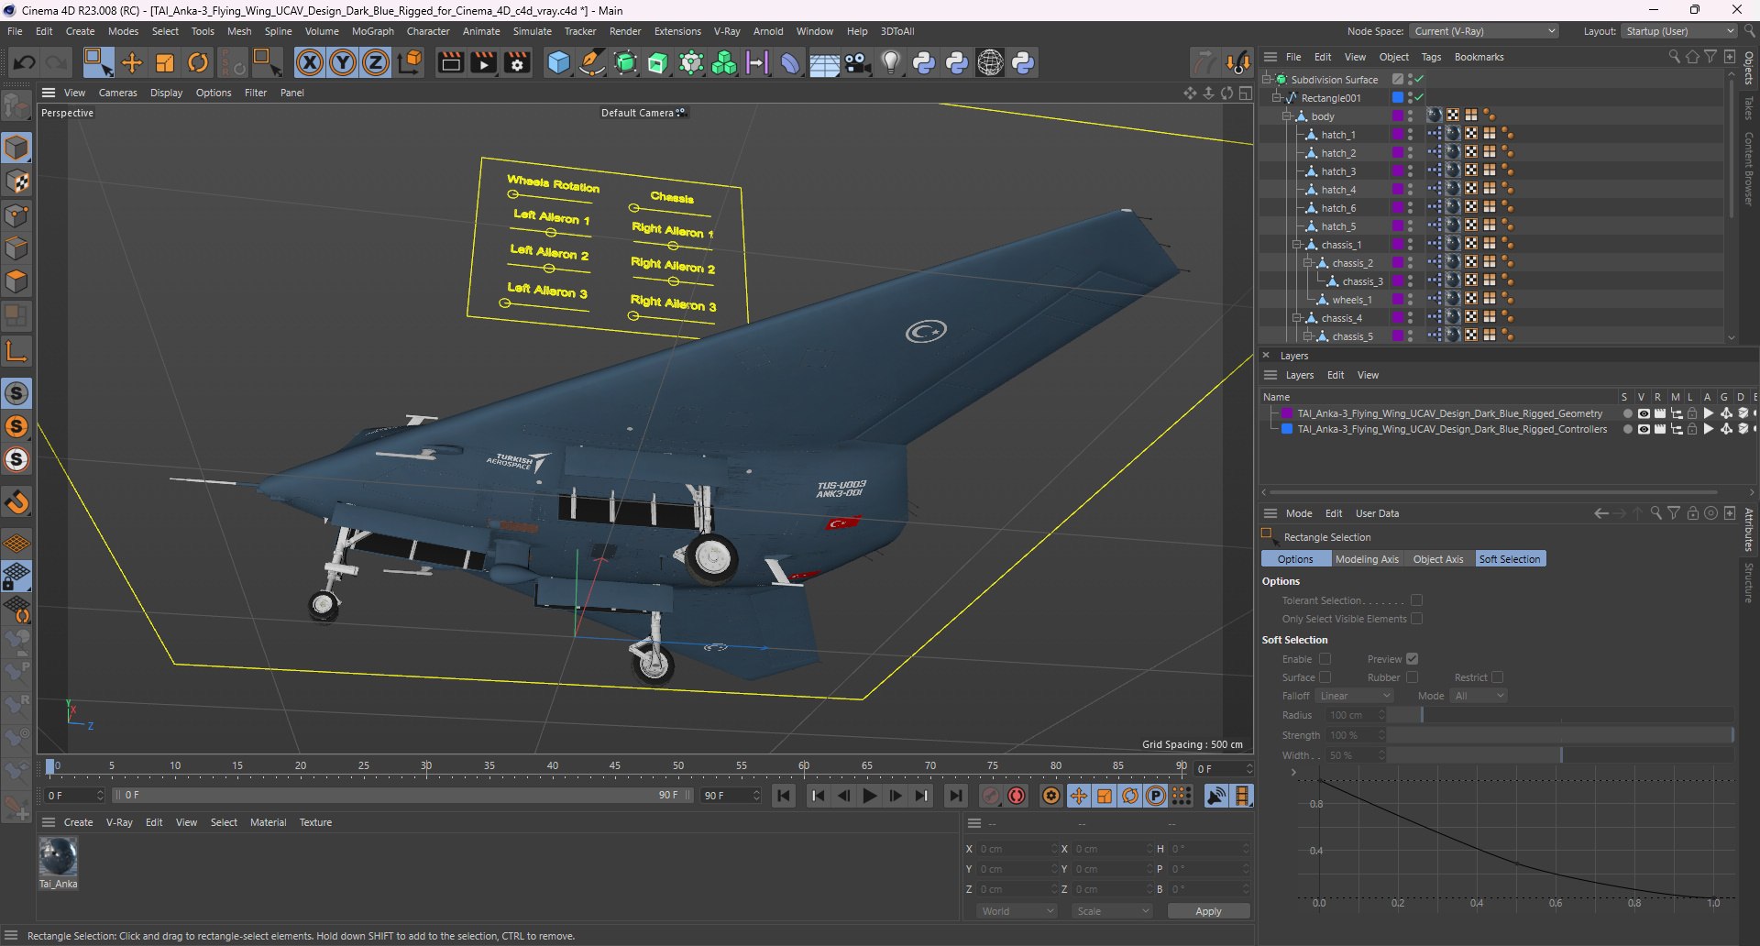The image size is (1760, 946).
Task: Open the V-Ray menu in menu bar
Action: (x=727, y=31)
